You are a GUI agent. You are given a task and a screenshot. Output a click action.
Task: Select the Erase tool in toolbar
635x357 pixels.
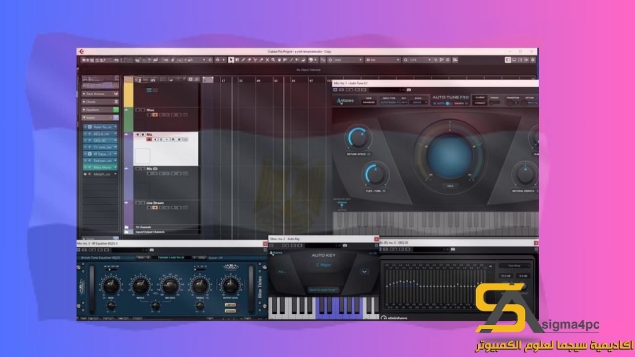tap(249, 59)
